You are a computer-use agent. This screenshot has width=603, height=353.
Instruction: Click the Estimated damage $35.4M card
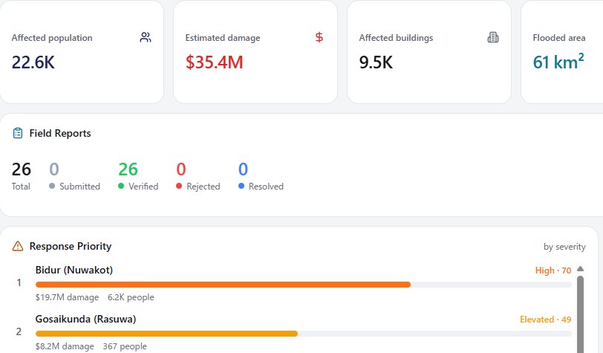(255, 52)
